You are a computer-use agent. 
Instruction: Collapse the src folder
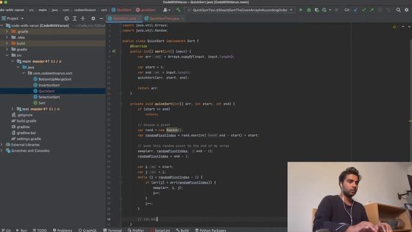(7, 55)
